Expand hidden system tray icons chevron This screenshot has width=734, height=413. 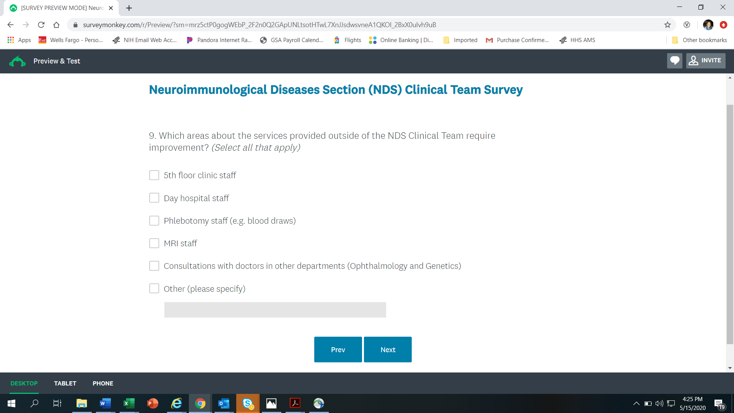636,403
